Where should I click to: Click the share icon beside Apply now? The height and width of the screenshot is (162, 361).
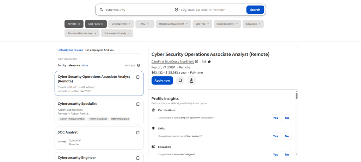point(191,80)
